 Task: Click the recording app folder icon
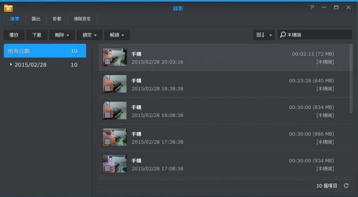point(8,8)
